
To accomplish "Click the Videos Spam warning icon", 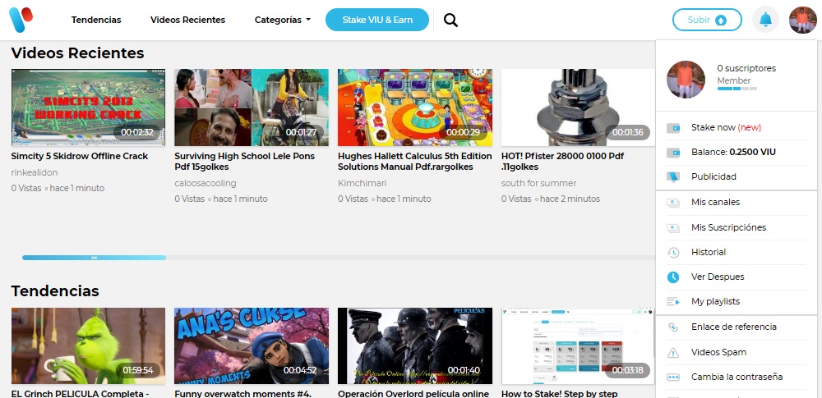I will [673, 353].
